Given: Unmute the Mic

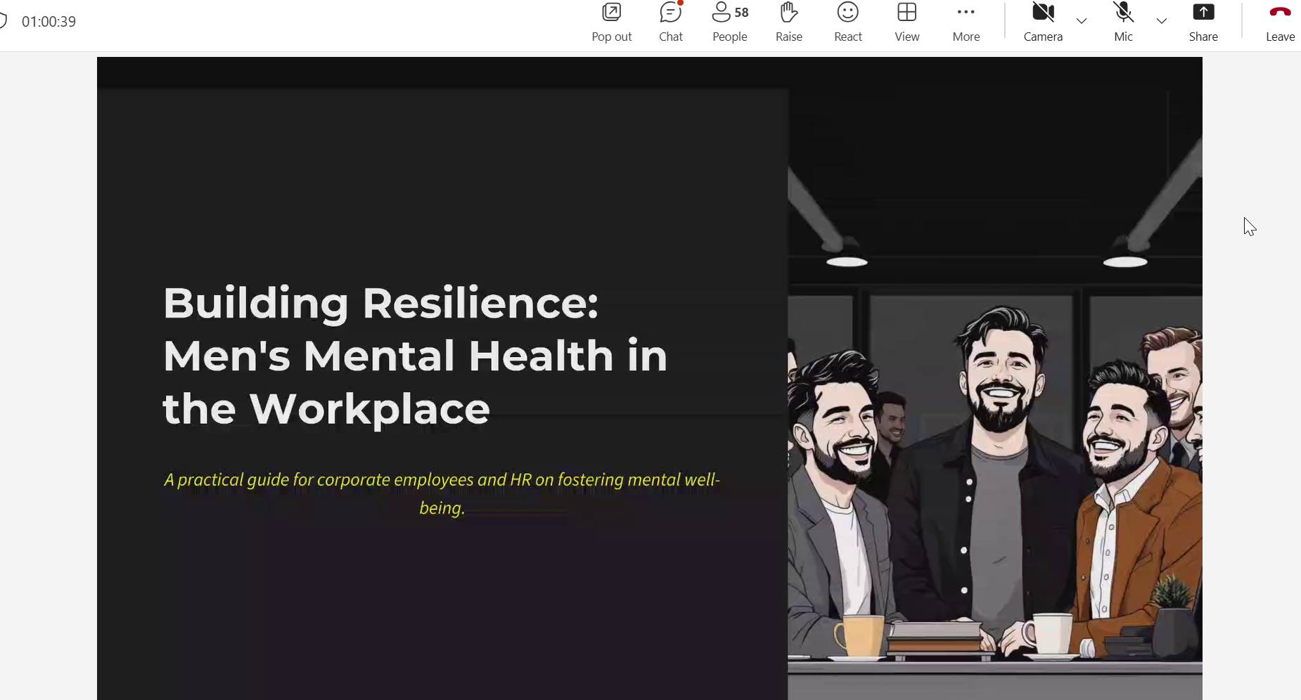Looking at the screenshot, I should click(x=1123, y=22).
